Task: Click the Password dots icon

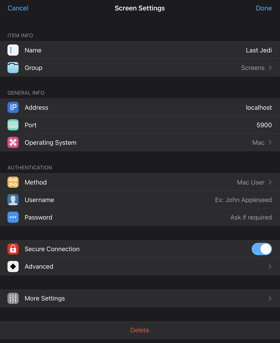Action: pyautogui.click(x=13, y=217)
